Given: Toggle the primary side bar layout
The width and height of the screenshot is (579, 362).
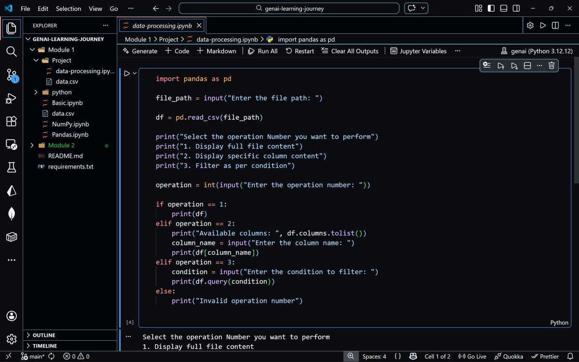Looking at the screenshot, I should (x=491, y=9).
